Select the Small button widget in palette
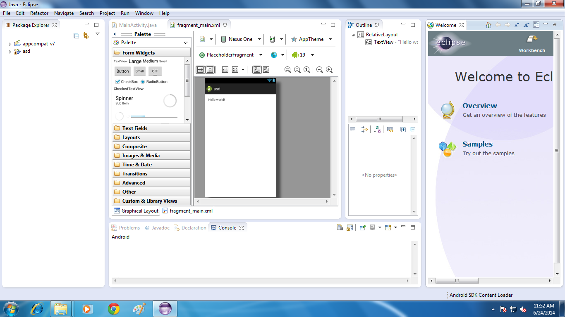This screenshot has width=565, height=317. click(139, 71)
